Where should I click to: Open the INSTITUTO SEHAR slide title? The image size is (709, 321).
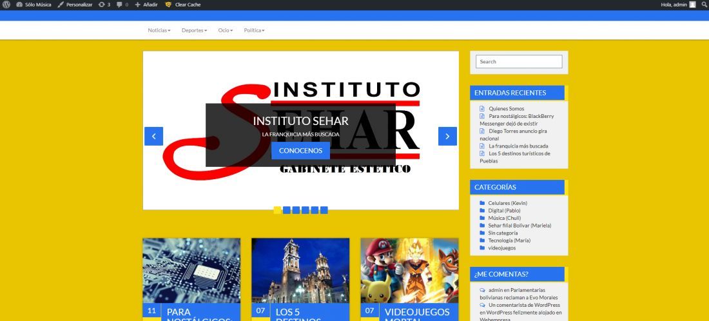(x=301, y=121)
